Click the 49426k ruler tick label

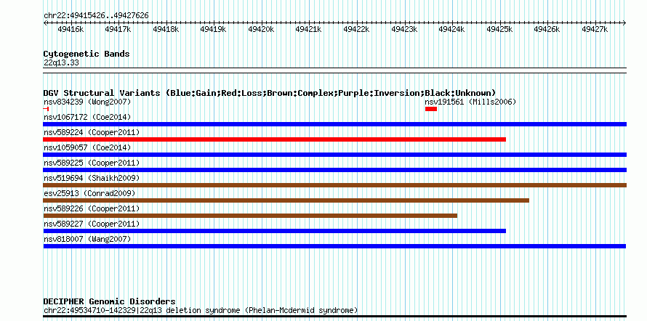pos(547,29)
